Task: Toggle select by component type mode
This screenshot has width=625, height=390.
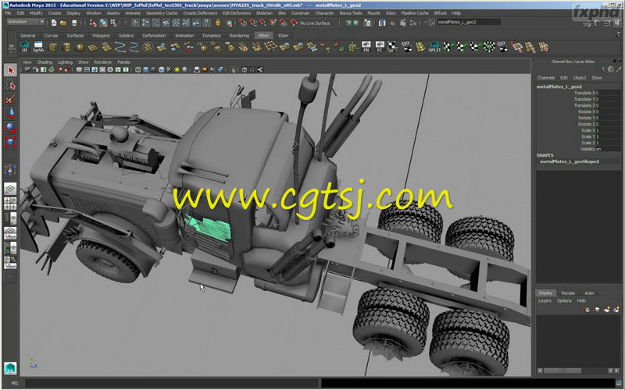Action: click(x=113, y=23)
